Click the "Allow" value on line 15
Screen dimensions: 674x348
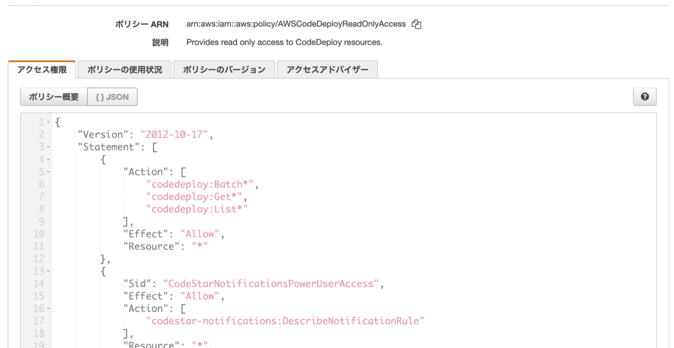point(200,296)
